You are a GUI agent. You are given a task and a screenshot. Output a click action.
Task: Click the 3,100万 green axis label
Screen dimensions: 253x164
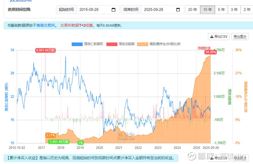click(x=219, y=73)
